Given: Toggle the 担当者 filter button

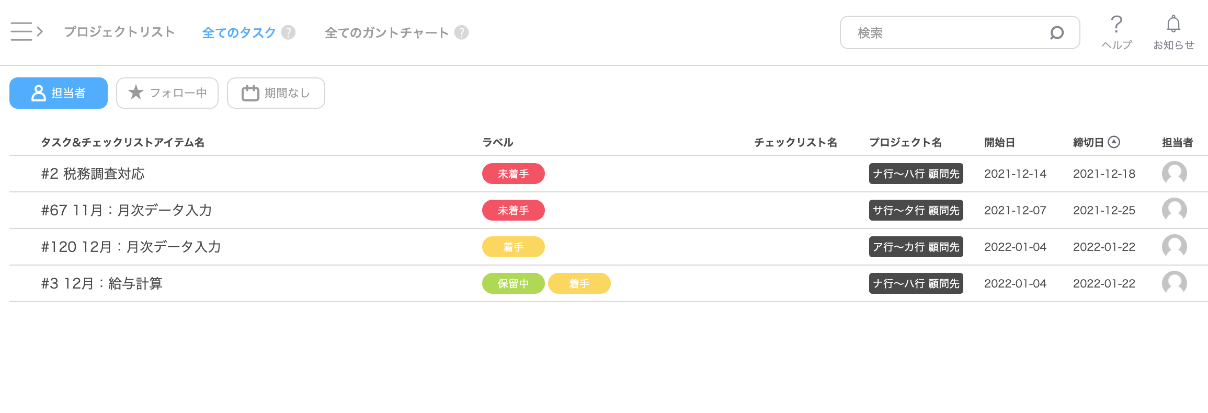Looking at the screenshot, I should pos(59,93).
